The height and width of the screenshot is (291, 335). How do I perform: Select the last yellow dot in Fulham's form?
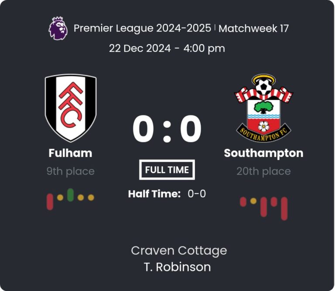(91, 197)
